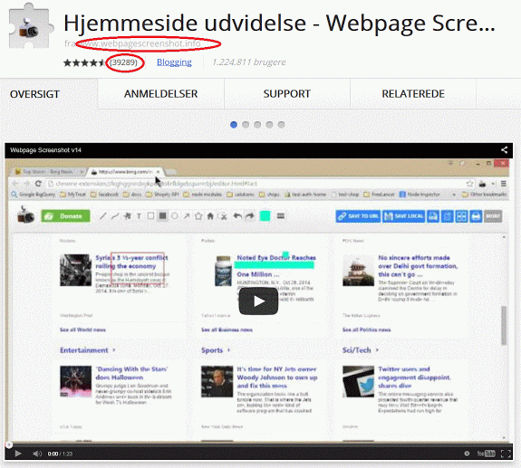
Task: Select the first blue carousel dot
Action: [x=234, y=125]
